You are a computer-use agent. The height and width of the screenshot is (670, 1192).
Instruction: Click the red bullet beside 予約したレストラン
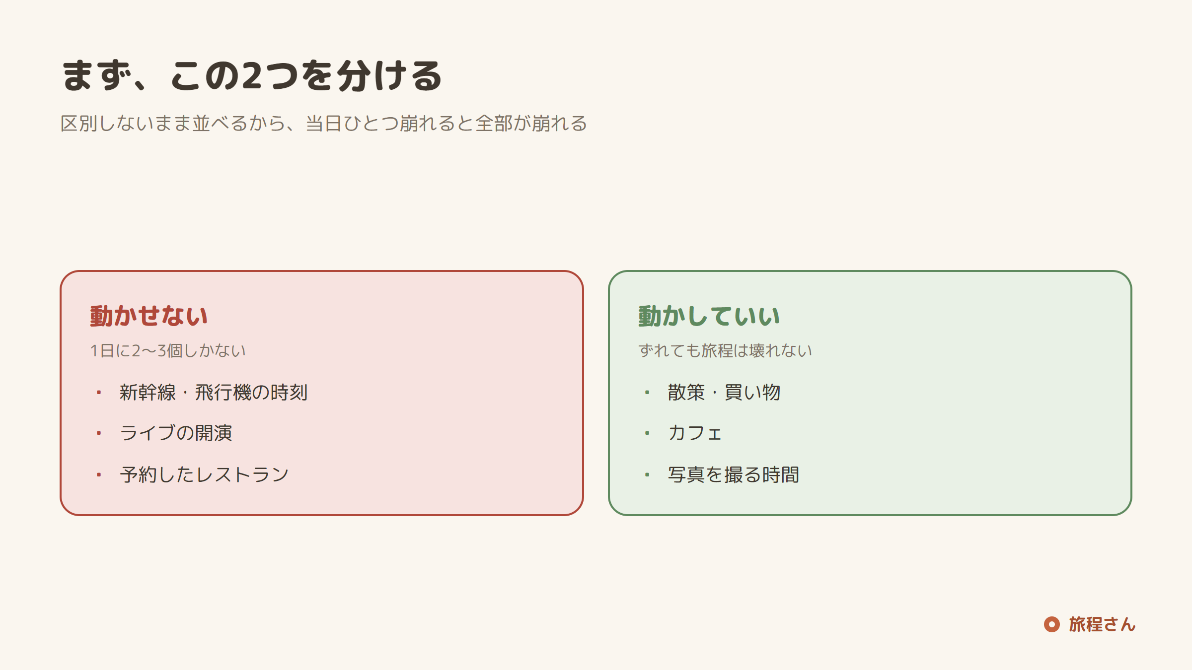(x=99, y=475)
